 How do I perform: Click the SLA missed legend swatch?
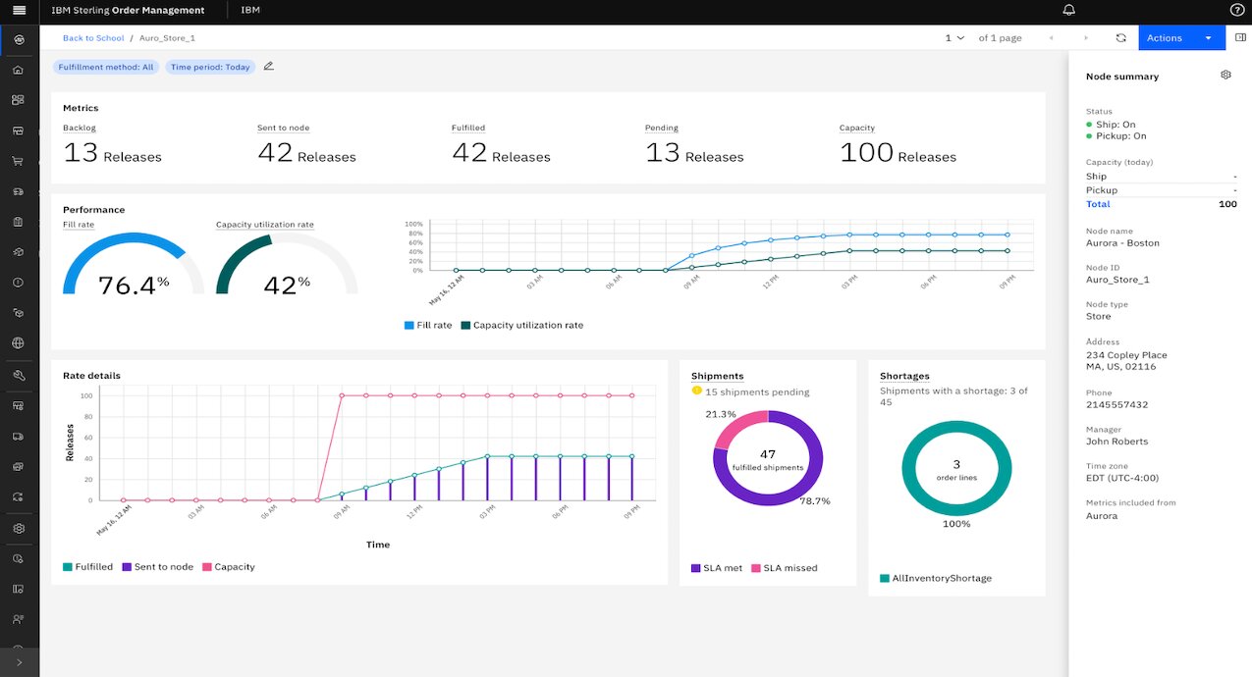[756, 568]
